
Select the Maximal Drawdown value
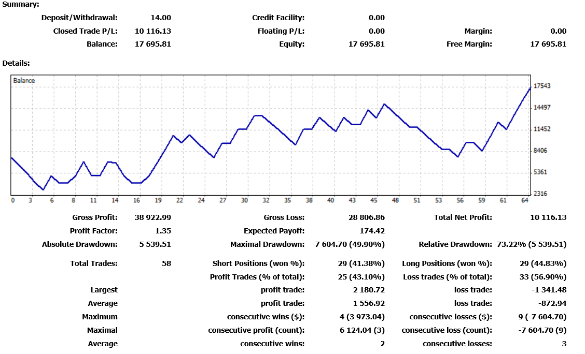point(350,245)
